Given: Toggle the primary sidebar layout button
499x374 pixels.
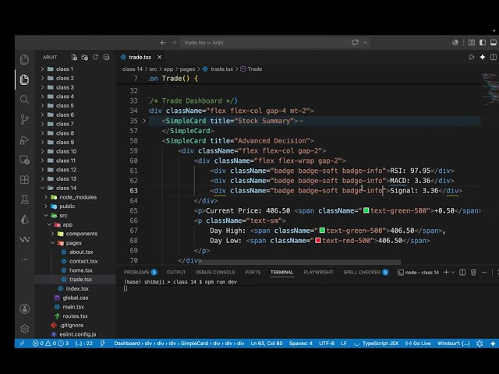Looking at the screenshot, I should point(483,43).
